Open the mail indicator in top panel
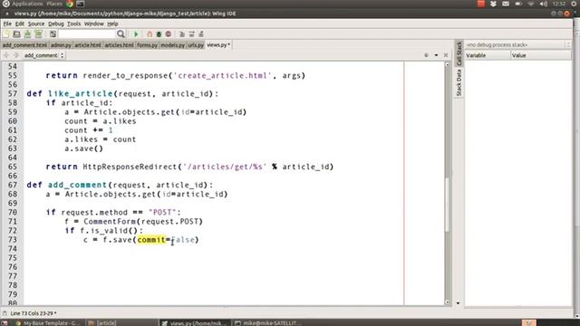 (x=506, y=4)
